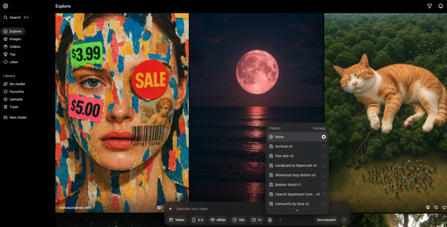The image size is (447, 227).
Task: Click the Manage link in Presets
Action: [x=319, y=128]
